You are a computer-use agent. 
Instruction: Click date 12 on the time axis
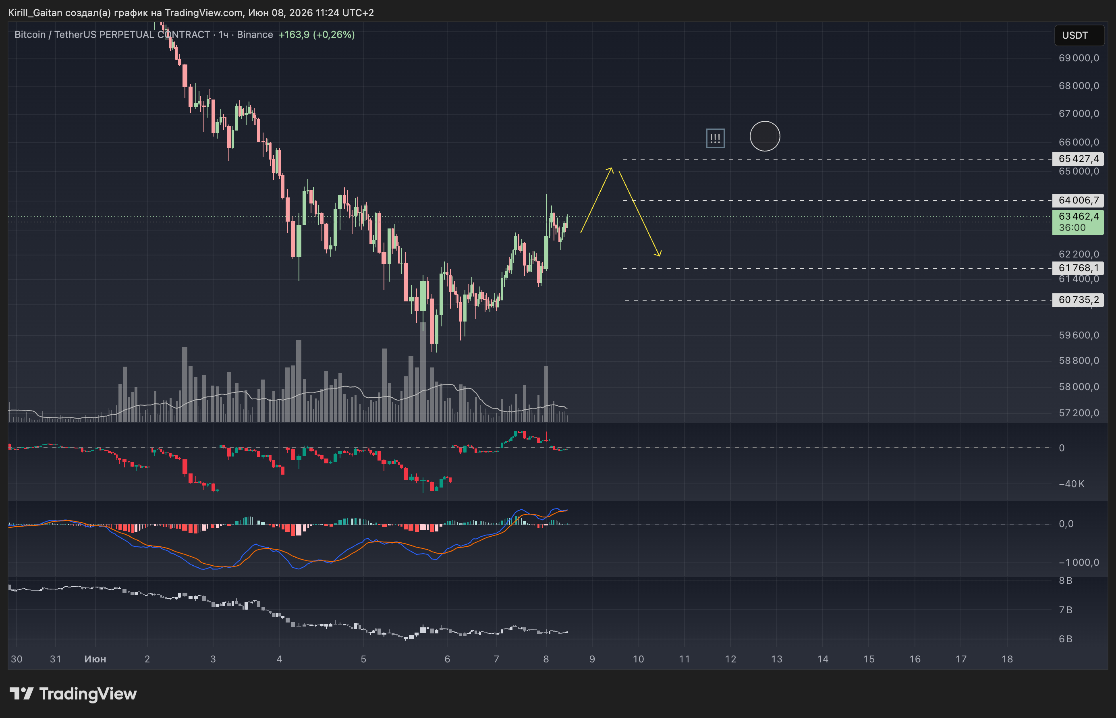point(730,659)
